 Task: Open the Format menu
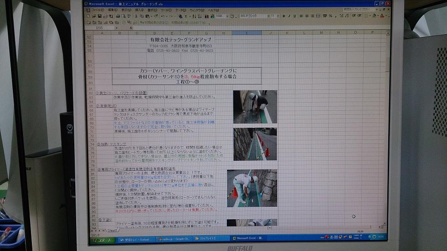(x=152, y=10)
